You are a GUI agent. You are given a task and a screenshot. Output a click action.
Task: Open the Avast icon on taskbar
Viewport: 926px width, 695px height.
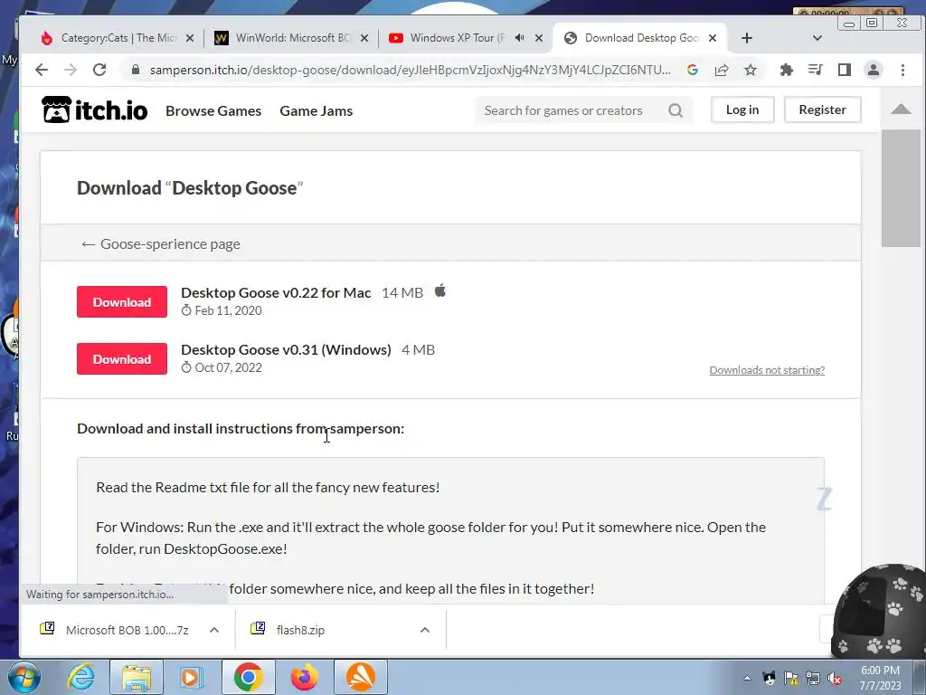point(360,677)
